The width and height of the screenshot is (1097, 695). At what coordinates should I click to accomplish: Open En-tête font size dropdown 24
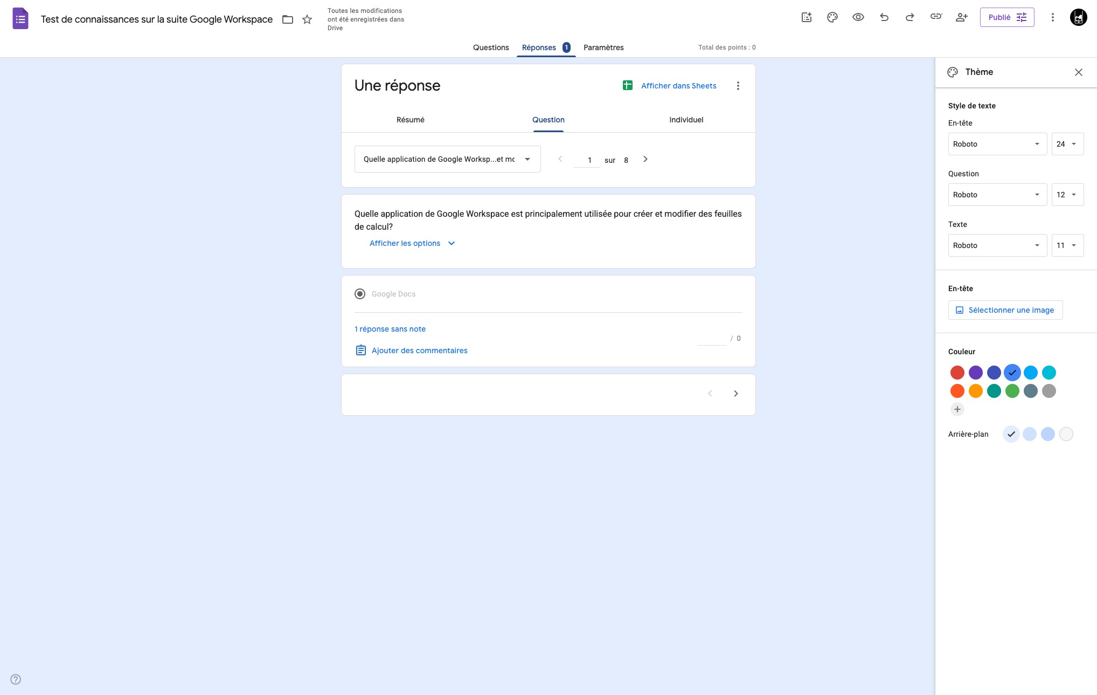tap(1067, 144)
